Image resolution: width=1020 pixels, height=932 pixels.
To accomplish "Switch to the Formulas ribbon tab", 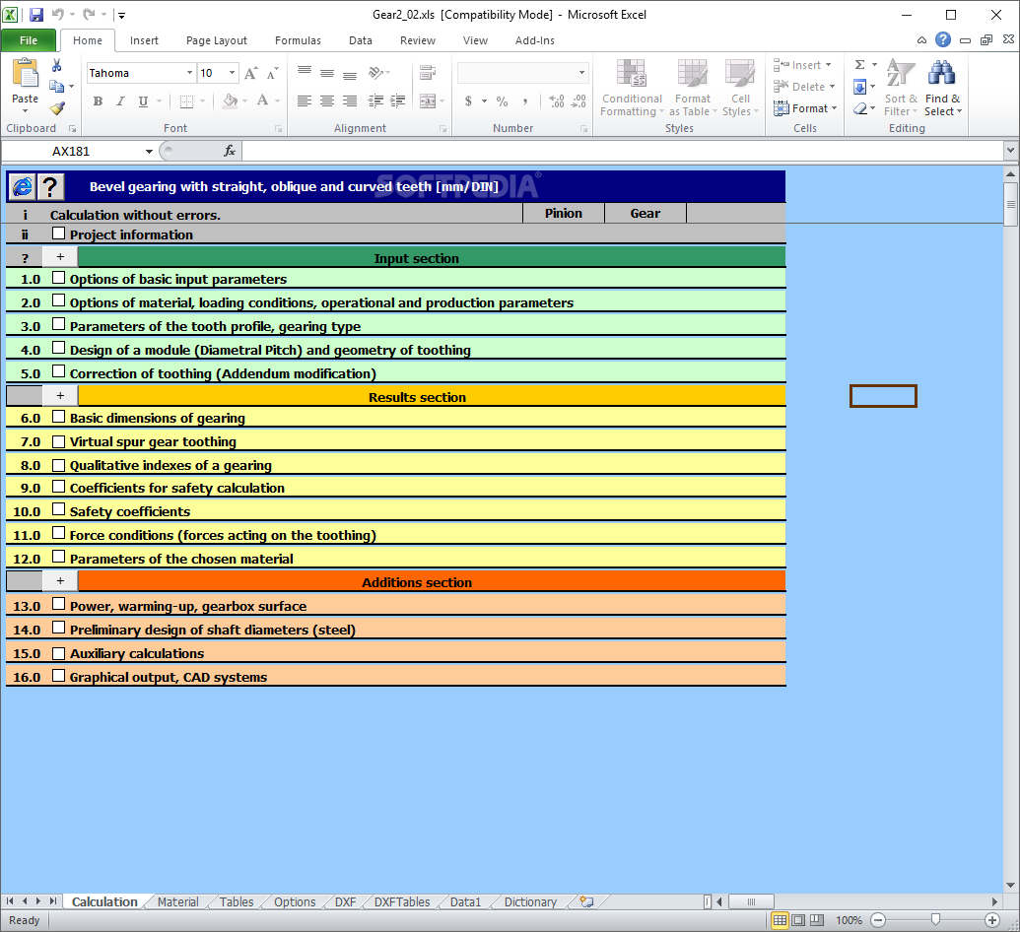I will tap(298, 40).
